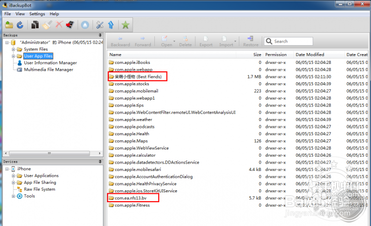Click the duplicate backup toolbar icon
Viewport: 371px width, 226px height.
coord(35,25)
